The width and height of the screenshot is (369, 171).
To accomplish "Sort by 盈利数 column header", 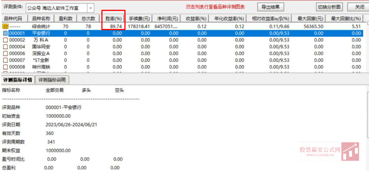I will click(65, 18).
